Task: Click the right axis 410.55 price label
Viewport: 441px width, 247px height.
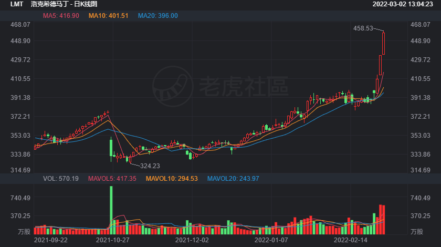Action: 420,79
